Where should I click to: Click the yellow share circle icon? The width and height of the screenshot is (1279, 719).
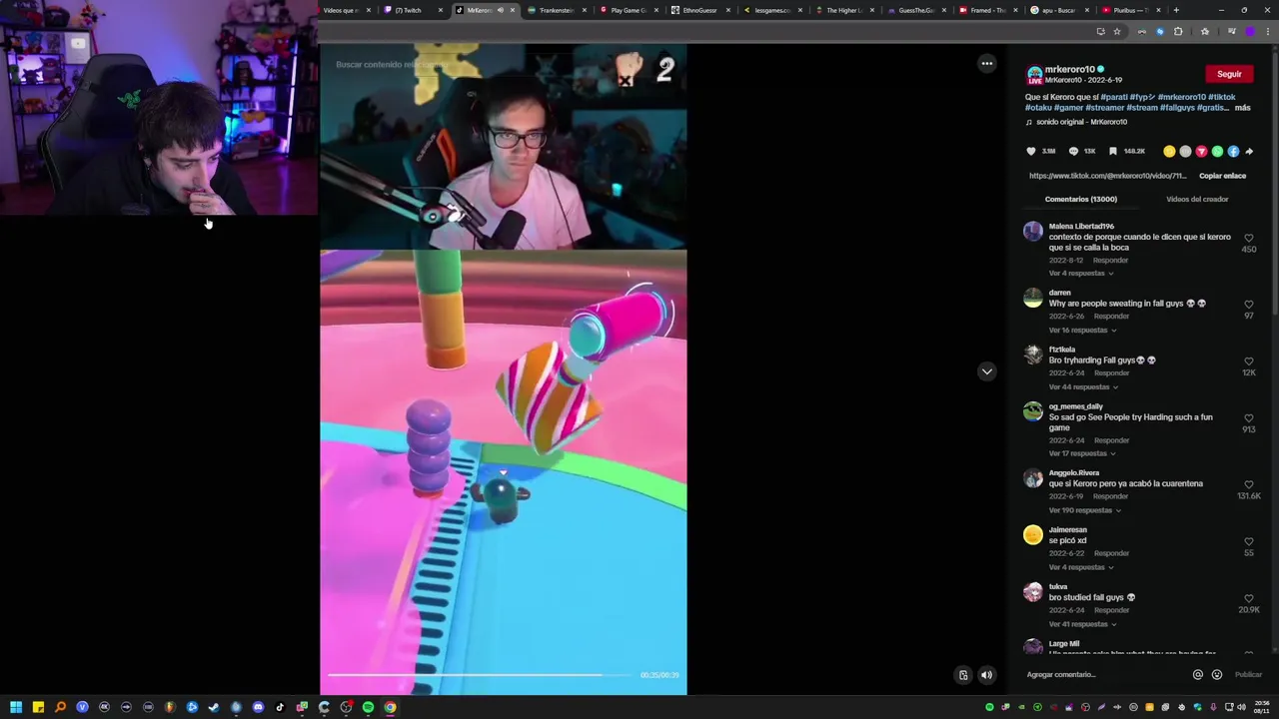(1169, 152)
